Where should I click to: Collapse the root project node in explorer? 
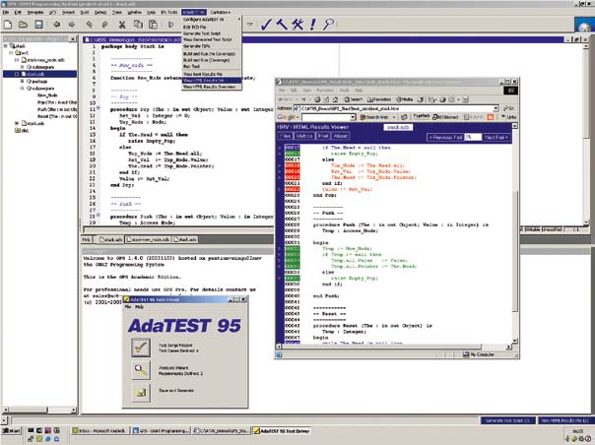(6, 46)
